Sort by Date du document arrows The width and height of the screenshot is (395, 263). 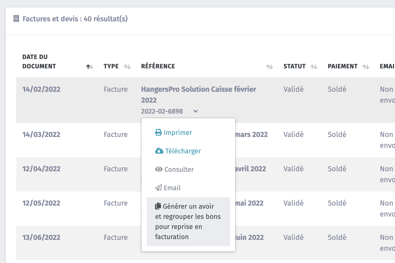pyautogui.click(x=90, y=67)
